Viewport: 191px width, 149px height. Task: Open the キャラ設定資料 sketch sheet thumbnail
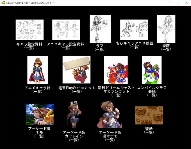point(29,30)
